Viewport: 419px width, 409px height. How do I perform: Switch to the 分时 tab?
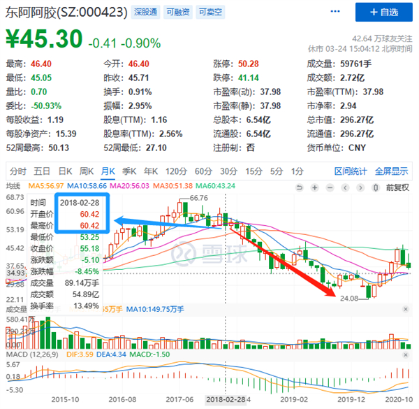coord(18,171)
